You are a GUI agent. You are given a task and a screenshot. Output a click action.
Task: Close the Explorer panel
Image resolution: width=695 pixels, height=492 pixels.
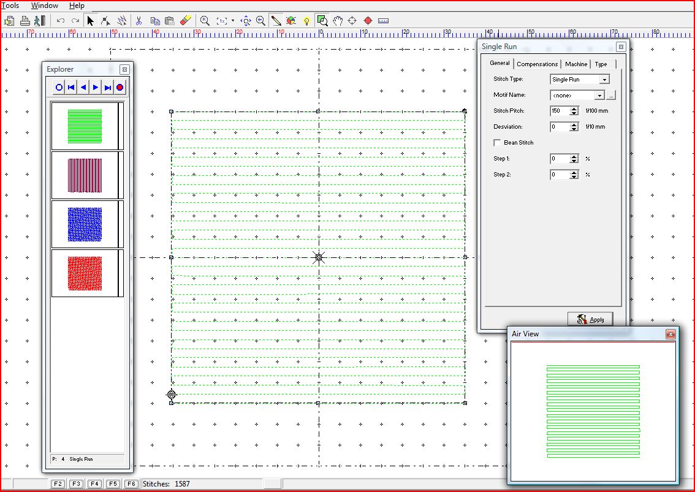tap(124, 70)
